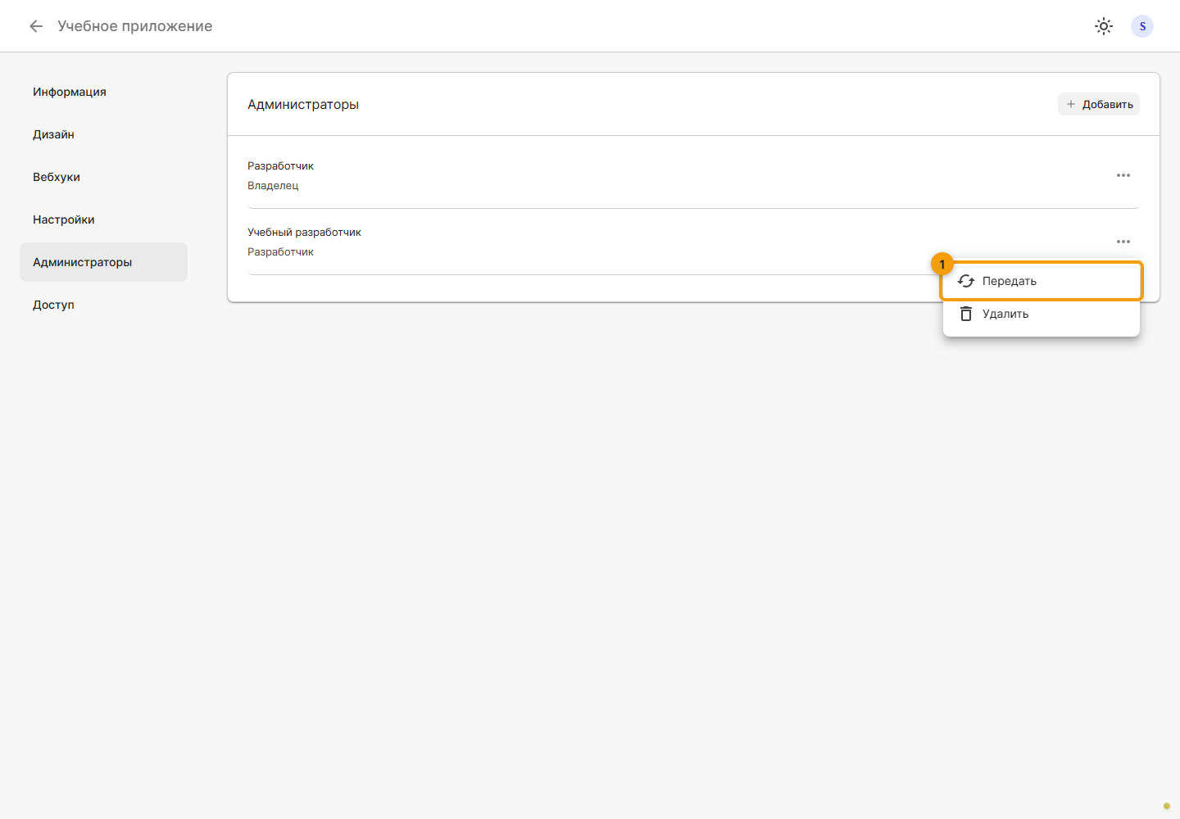Click the Добавить button

click(x=1099, y=104)
